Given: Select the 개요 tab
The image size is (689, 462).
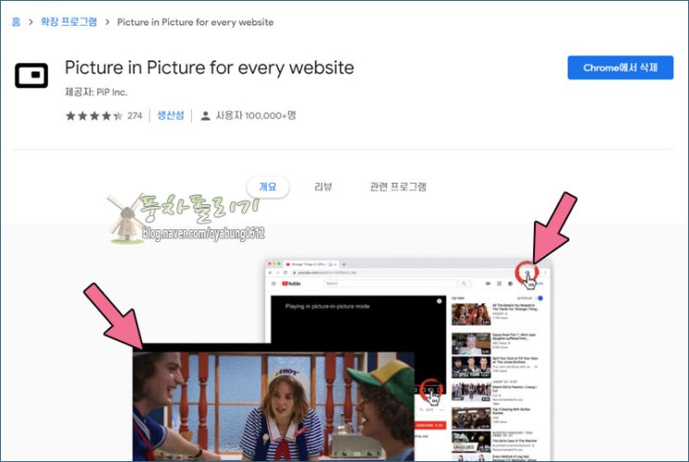Looking at the screenshot, I should pos(268,186).
